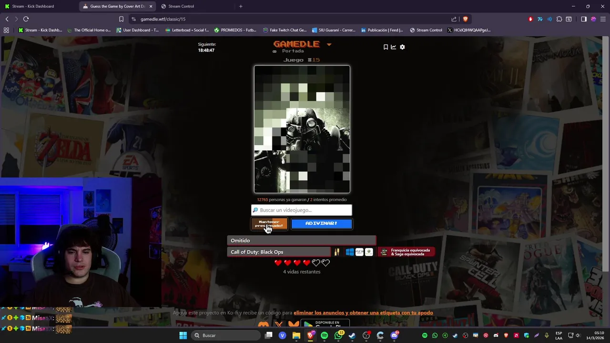Open the Extensions puzzle icon
Screen dimensions: 610x343
pyautogui.click(x=559, y=19)
